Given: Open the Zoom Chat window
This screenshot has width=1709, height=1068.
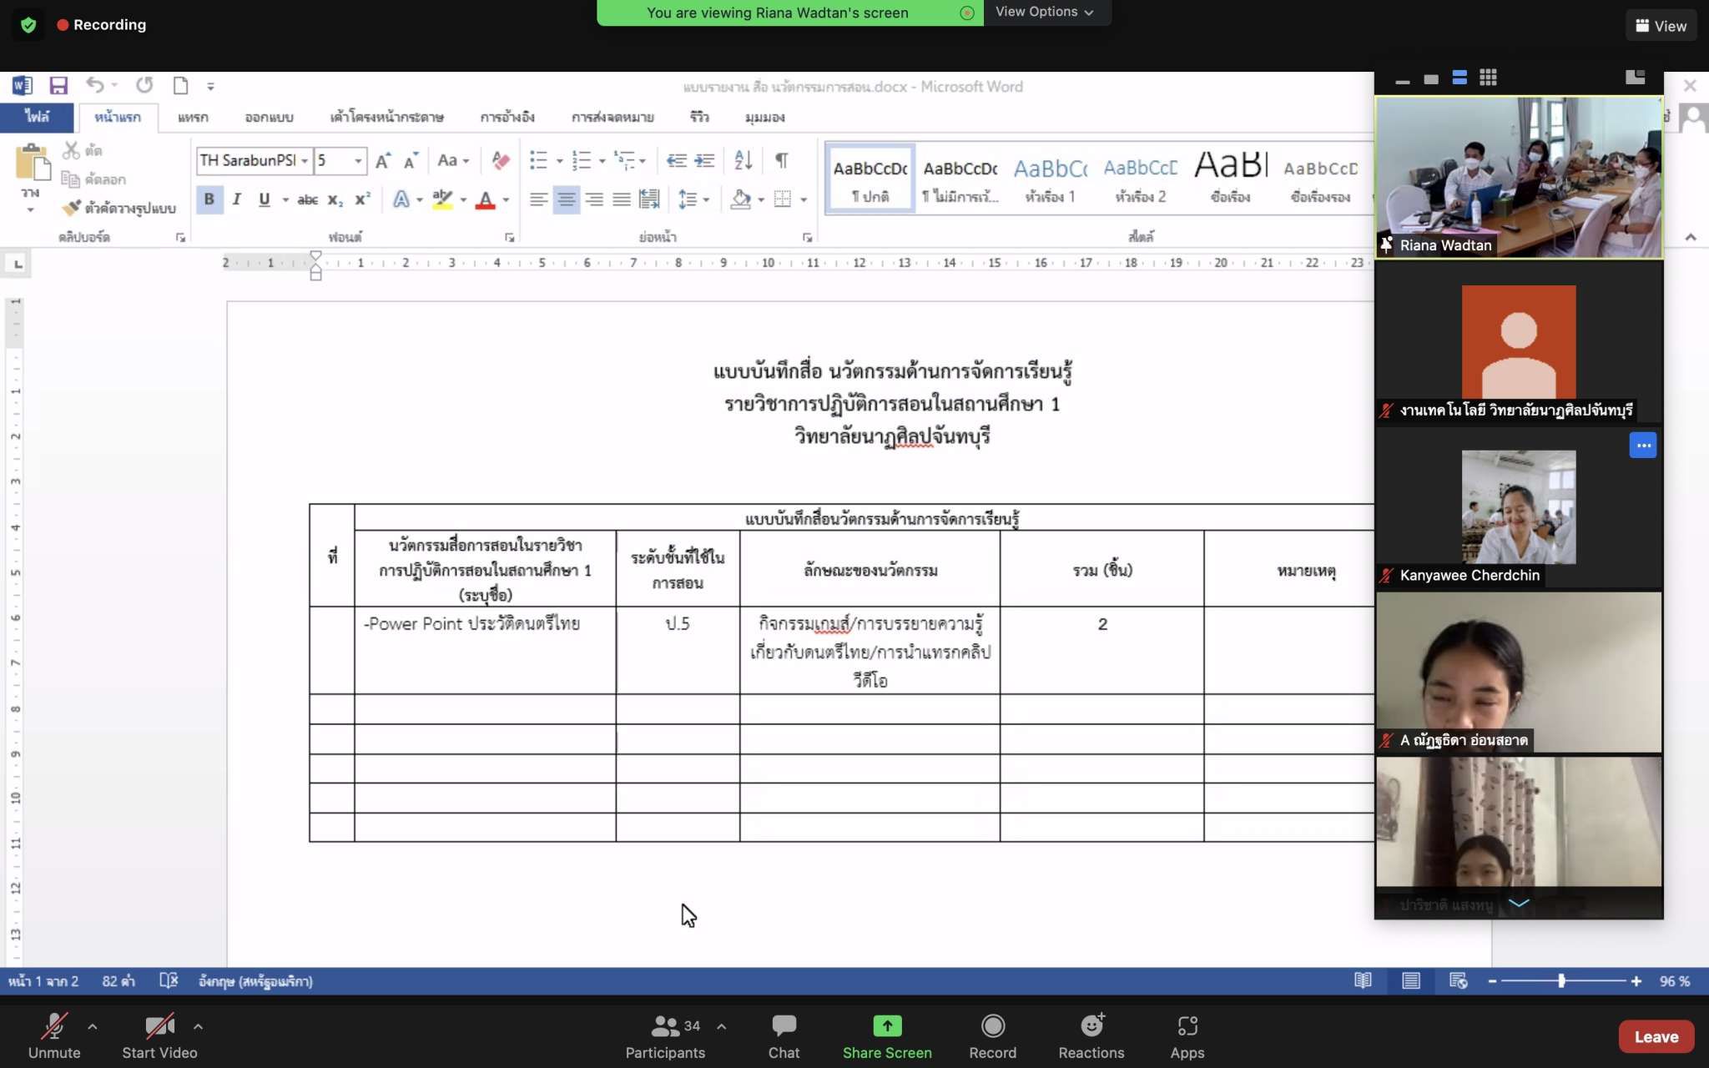Looking at the screenshot, I should coord(784,1035).
